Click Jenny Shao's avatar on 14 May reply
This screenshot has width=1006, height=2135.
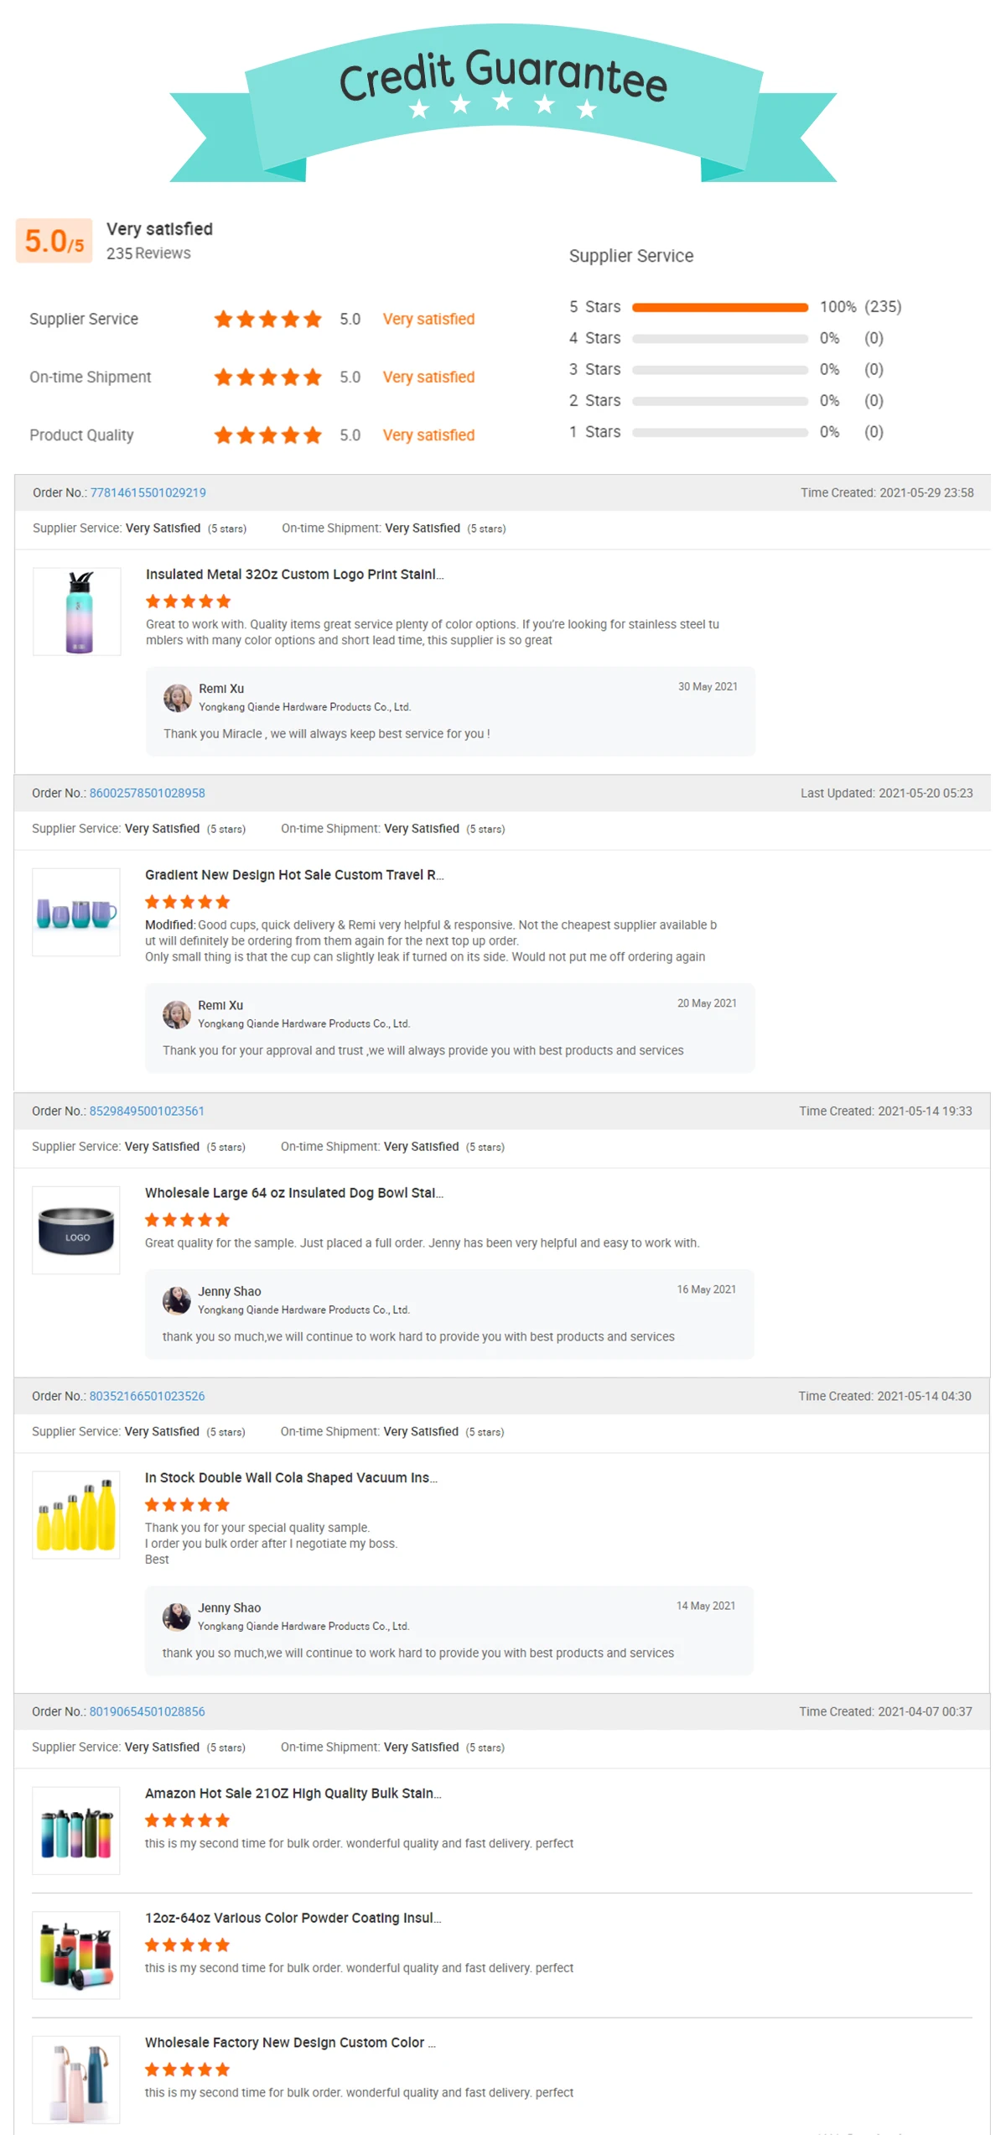(x=176, y=1617)
